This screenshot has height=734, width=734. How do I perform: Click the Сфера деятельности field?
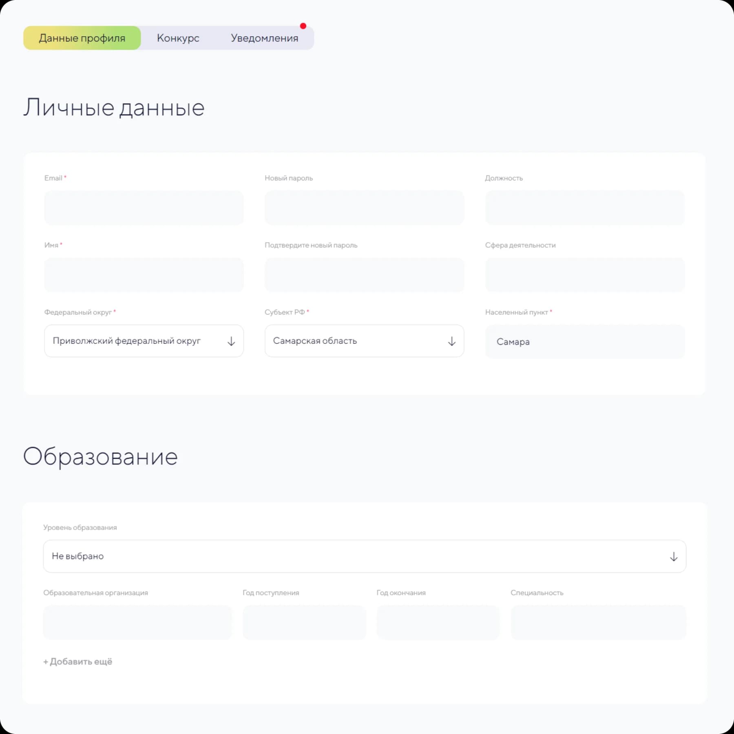coord(585,275)
